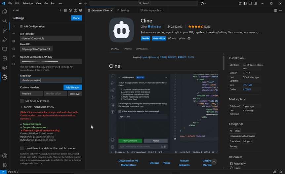Select the Español language link
This screenshot has height=174, width=285.
[145, 57]
